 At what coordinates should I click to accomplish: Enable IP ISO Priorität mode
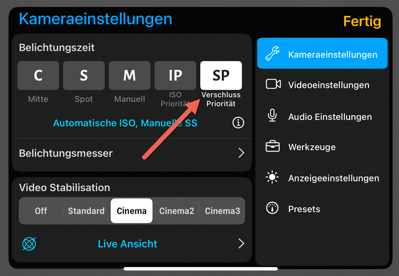[175, 75]
